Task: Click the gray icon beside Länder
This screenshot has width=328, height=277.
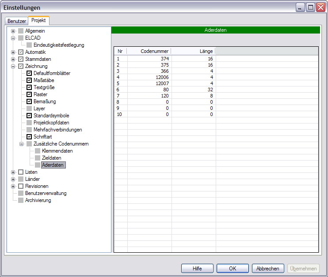Action: [x=21, y=180]
